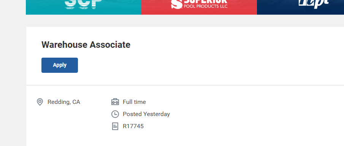Click the white logo on navy banner

(x=314, y=4)
